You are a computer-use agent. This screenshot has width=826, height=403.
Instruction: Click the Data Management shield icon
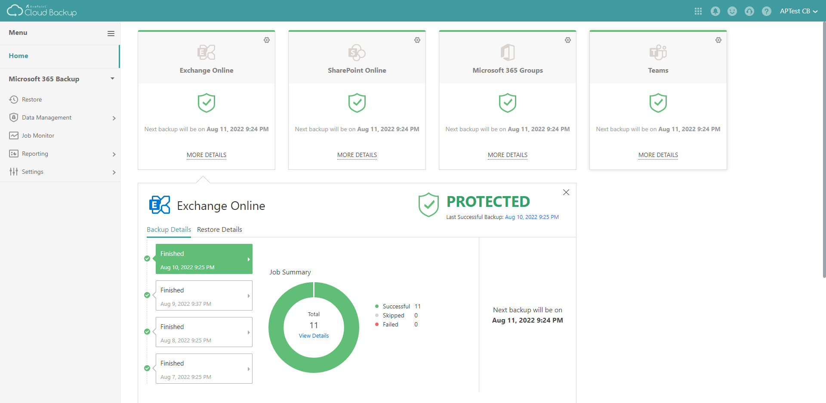[14, 117]
